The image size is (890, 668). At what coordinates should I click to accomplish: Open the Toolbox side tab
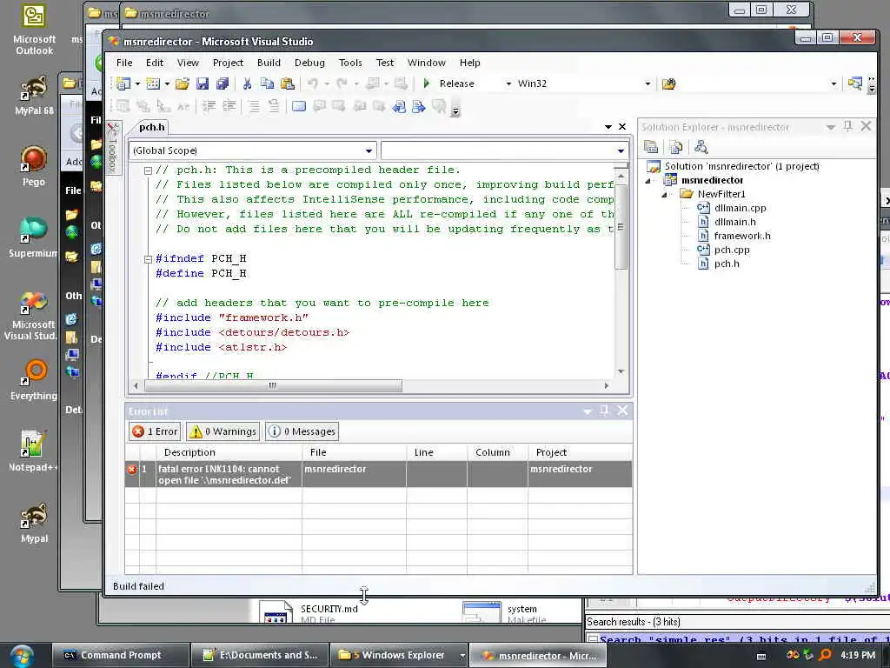[113, 148]
